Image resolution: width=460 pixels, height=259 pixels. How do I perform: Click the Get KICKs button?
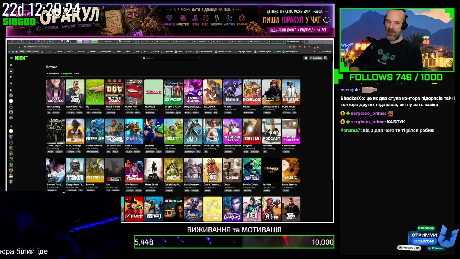[x=316, y=58]
